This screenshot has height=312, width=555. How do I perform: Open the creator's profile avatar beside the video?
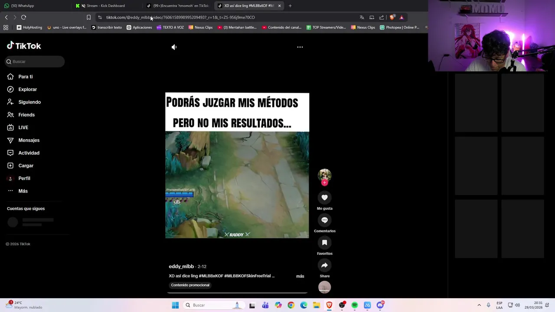(x=324, y=175)
